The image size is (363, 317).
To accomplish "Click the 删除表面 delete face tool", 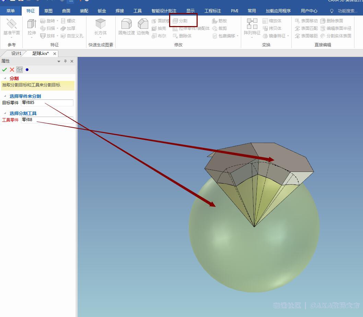I will (332, 21).
